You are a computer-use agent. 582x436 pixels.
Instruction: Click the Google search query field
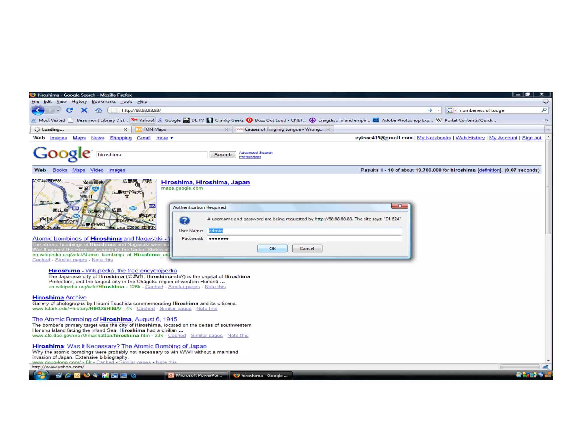pos(152,155)
